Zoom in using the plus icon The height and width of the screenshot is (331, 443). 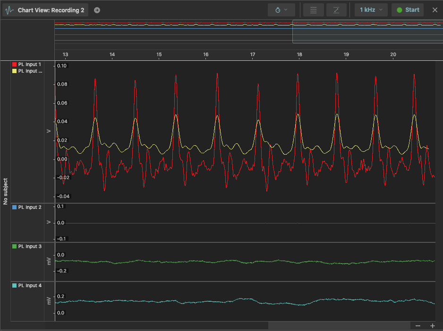(x=432, y=326)
